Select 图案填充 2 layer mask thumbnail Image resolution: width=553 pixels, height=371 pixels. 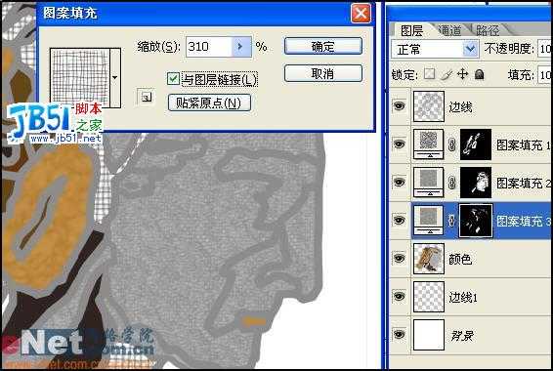[476, 183]
